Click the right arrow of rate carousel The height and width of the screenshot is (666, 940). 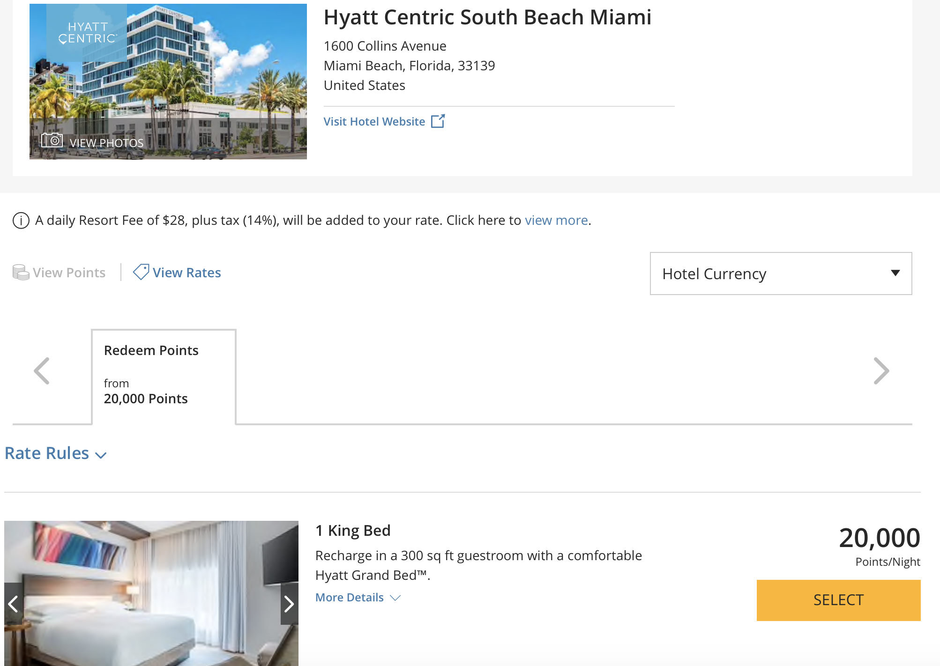click(881, 371)
